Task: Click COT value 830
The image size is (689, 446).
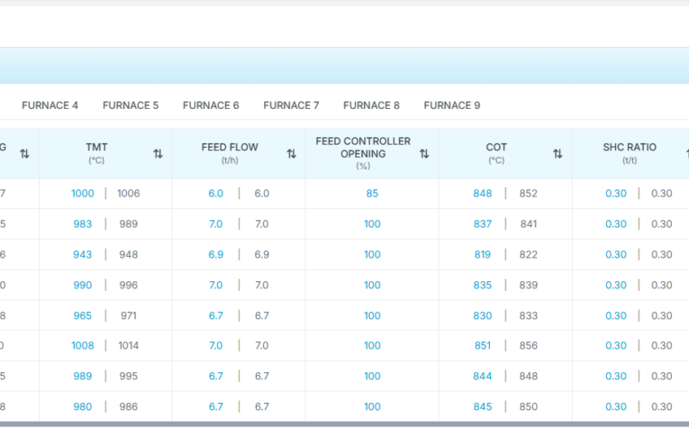Action: [x=483, y=316]
